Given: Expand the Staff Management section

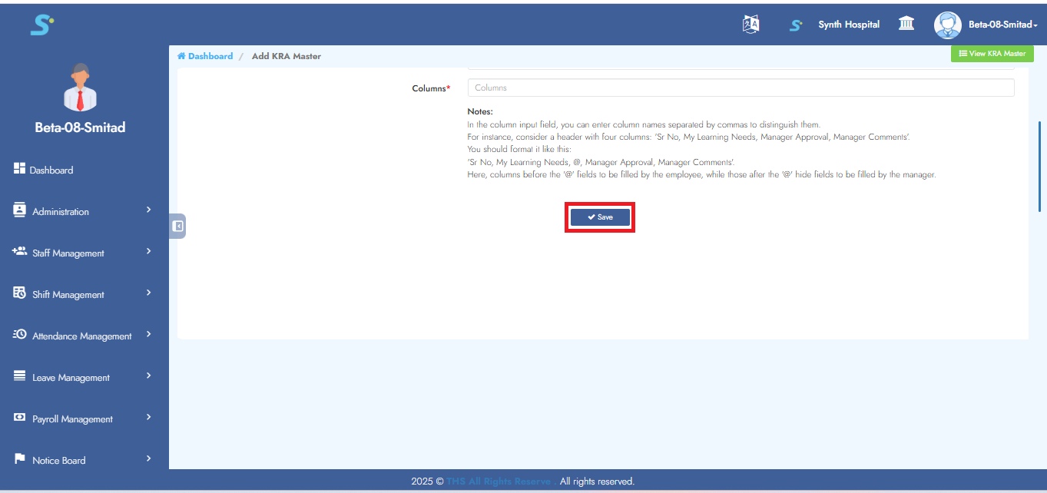Looking at the screenshot, I should point(68,252).
